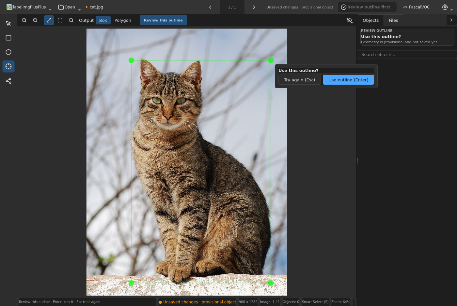Screen dimensions: 457x306
Task: Click the connected-nodes share icon in sidebar
Action: [x=8, y=81]
